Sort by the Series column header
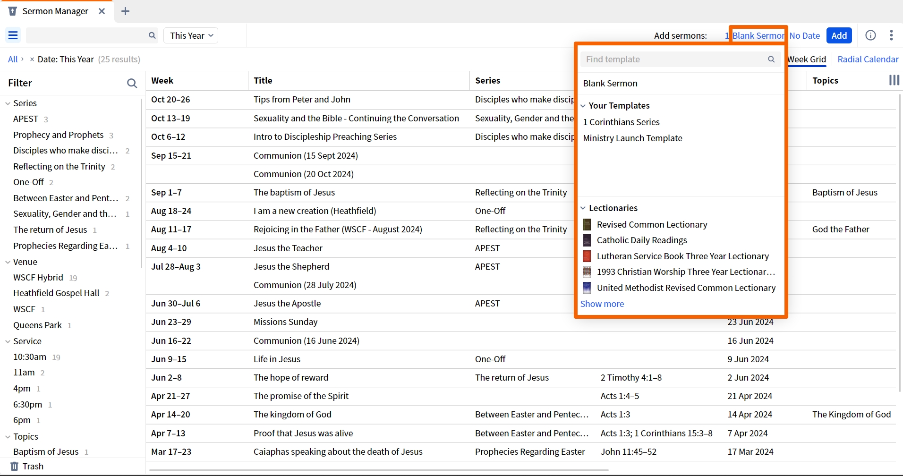The image size is (903, 476). tap(487, 81)
